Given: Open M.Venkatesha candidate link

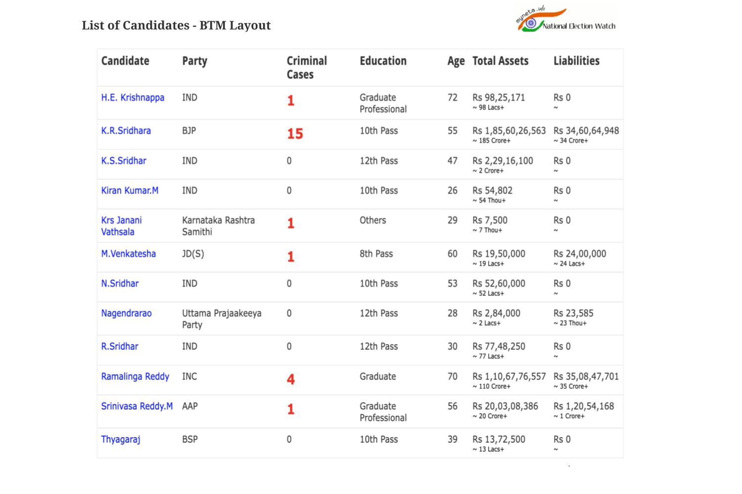Looking at the screenshot, I should coord(128,253).
